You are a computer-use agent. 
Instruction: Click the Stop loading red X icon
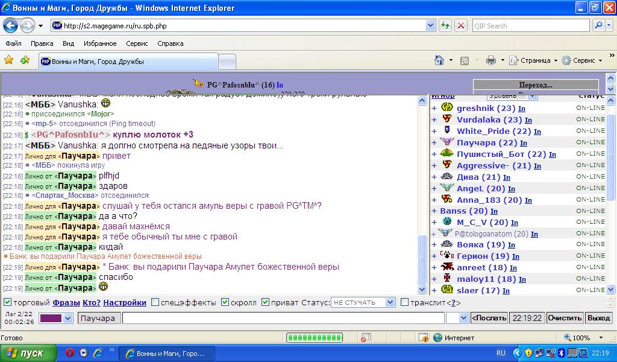461,25
